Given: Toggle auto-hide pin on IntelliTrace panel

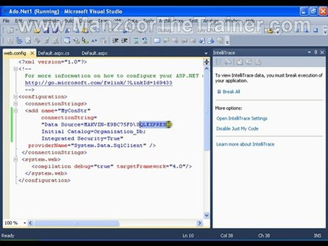Looking at the screenshot, I should tap(316, 53).
